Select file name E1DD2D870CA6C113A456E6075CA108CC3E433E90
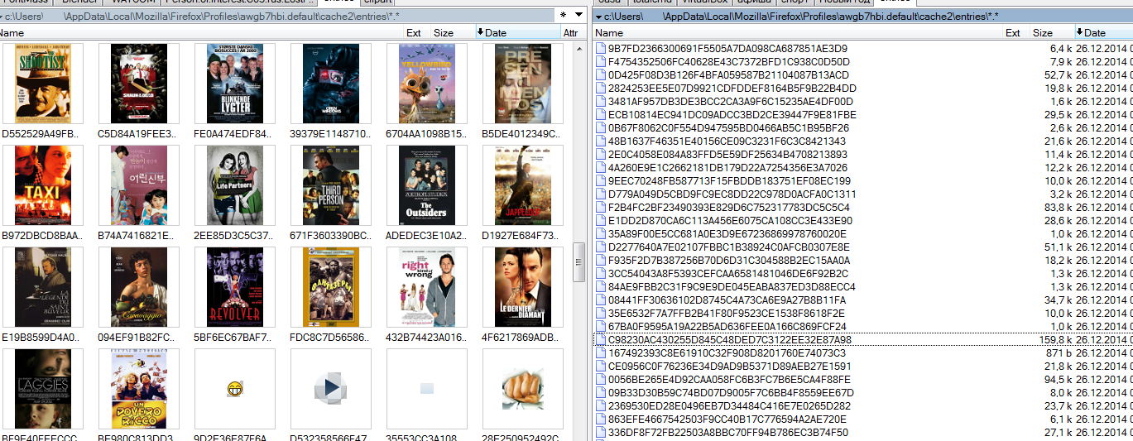This screenshot has height=441, width=1133. [x=730, y=221]
